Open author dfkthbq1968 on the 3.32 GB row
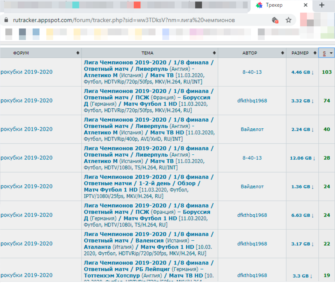 click(x=252, y=101)
